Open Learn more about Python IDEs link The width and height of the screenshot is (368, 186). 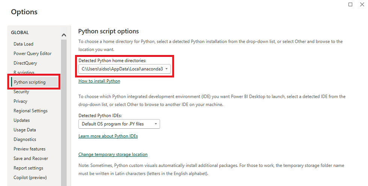point(108,136)
